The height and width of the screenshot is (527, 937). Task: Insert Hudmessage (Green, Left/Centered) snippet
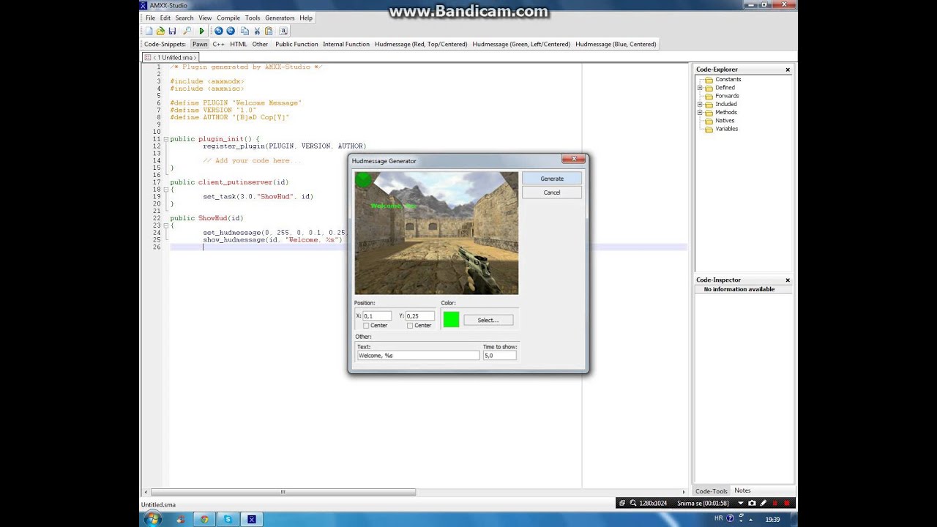pos(521,44)
